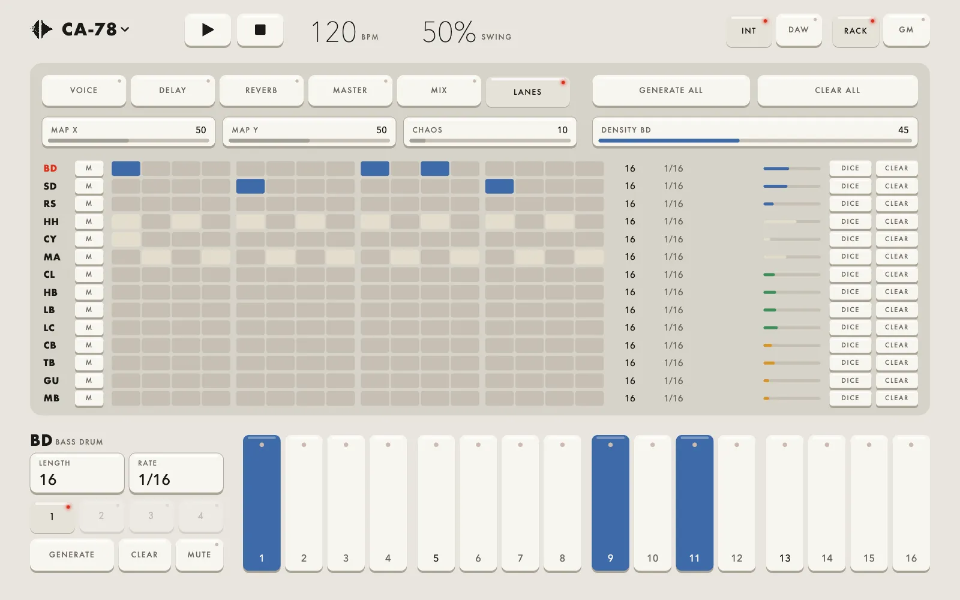This screenshot has width=960, height=600.
Task: Click the stop button
Action: pyautogui.click(x=260, y=29)
